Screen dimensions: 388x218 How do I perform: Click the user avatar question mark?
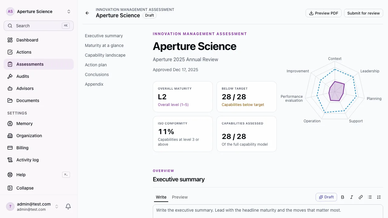pyautogui.click(x=10, y=206)
